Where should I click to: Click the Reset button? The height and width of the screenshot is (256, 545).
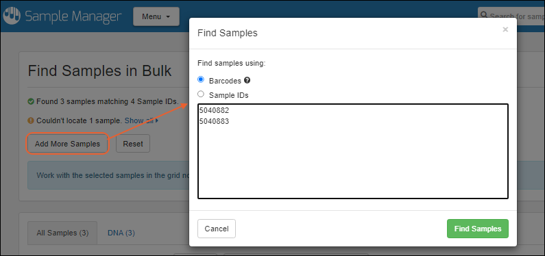[133, 144]
